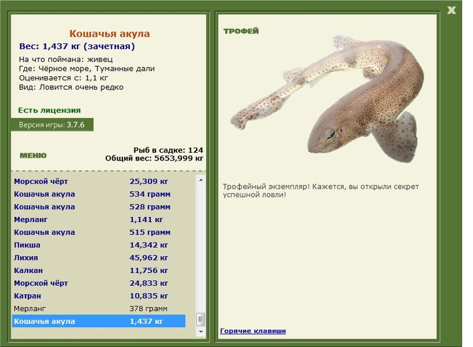
Task: Click Вес: 1,437 кг (зачетная) text
Action: click(77, 46)
